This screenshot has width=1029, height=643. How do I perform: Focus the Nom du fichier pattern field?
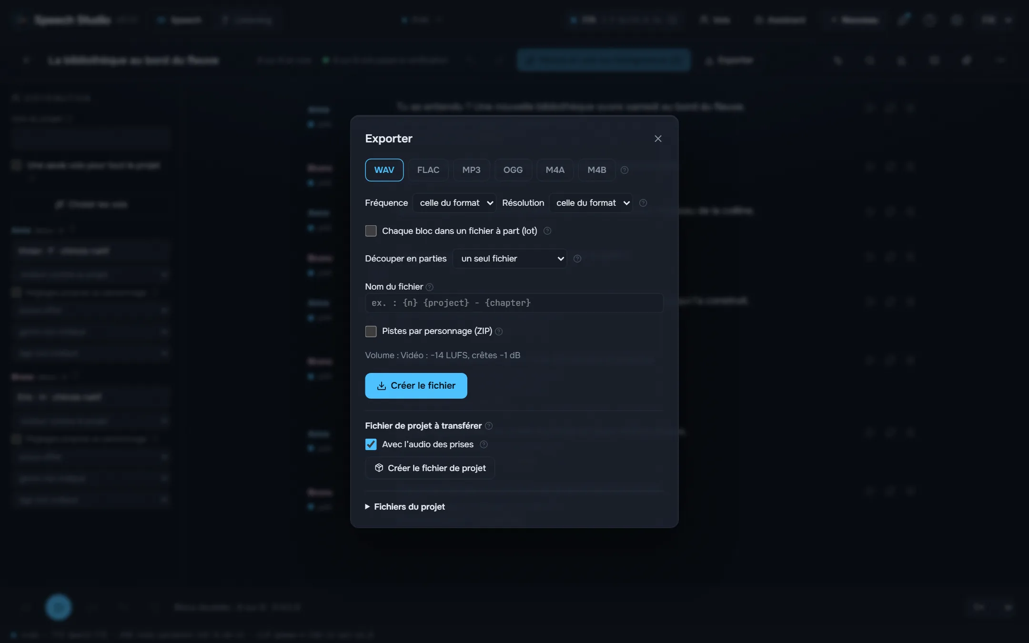click(514, 303)
